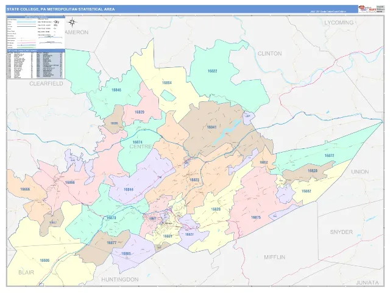This screenshot has width=390, height=293.
Task: Click the 16829 ZIP code label
Action: click(140, 112)
